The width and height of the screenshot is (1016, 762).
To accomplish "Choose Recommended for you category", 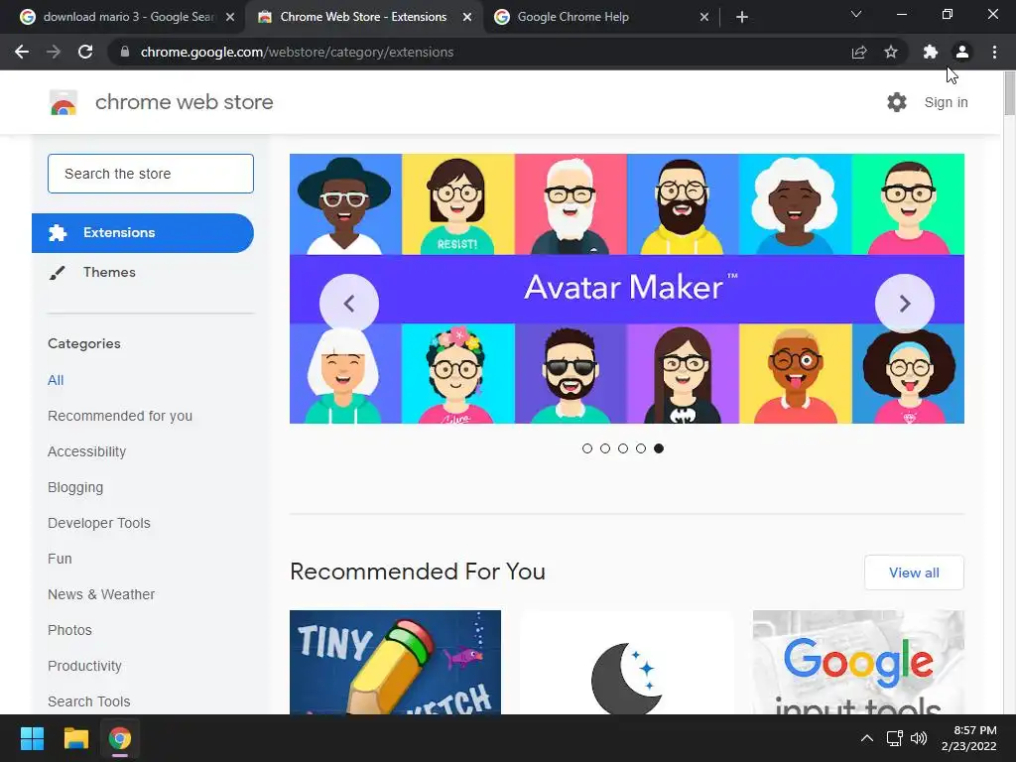I will point(120,416).
